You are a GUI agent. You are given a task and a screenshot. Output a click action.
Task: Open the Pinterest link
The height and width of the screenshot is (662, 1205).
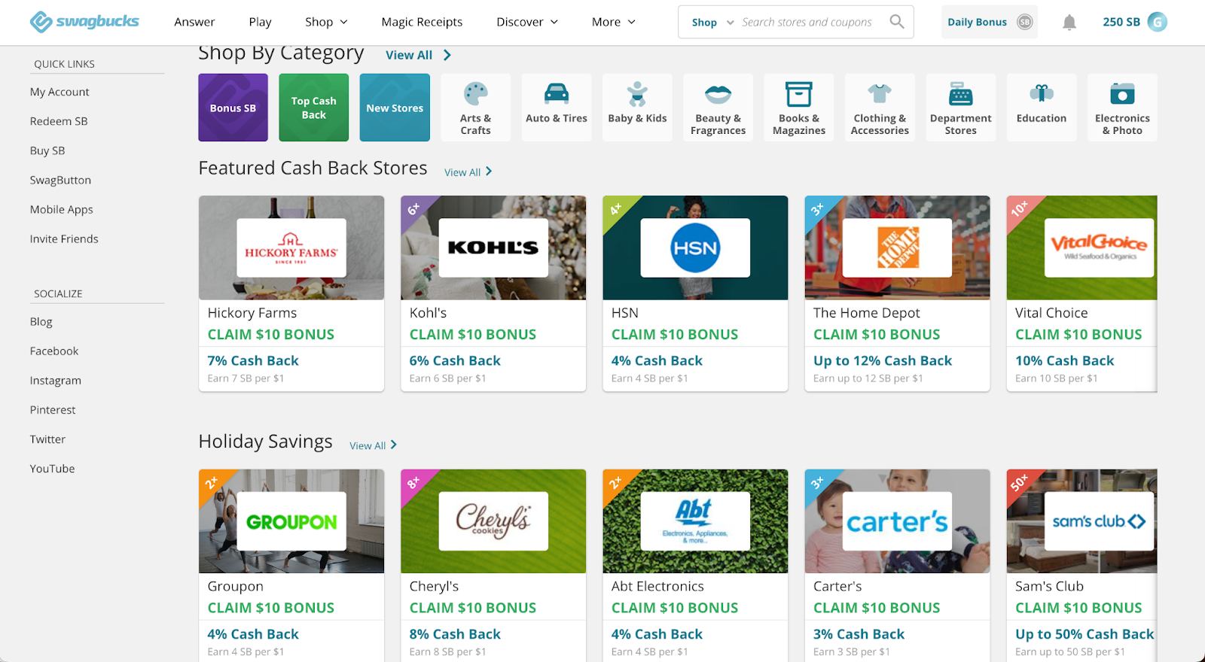[x=53, y=410]
